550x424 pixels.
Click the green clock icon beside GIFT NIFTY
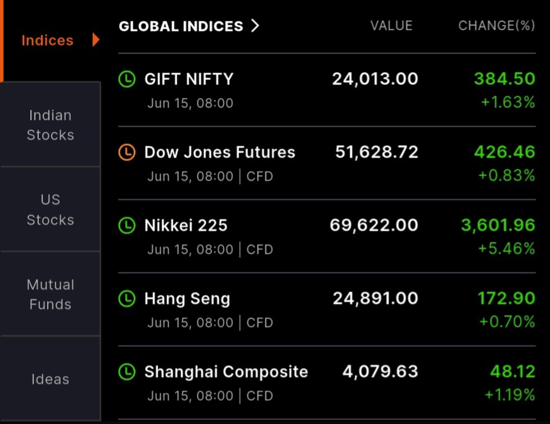pyautogui.click(x=127, y=79)
